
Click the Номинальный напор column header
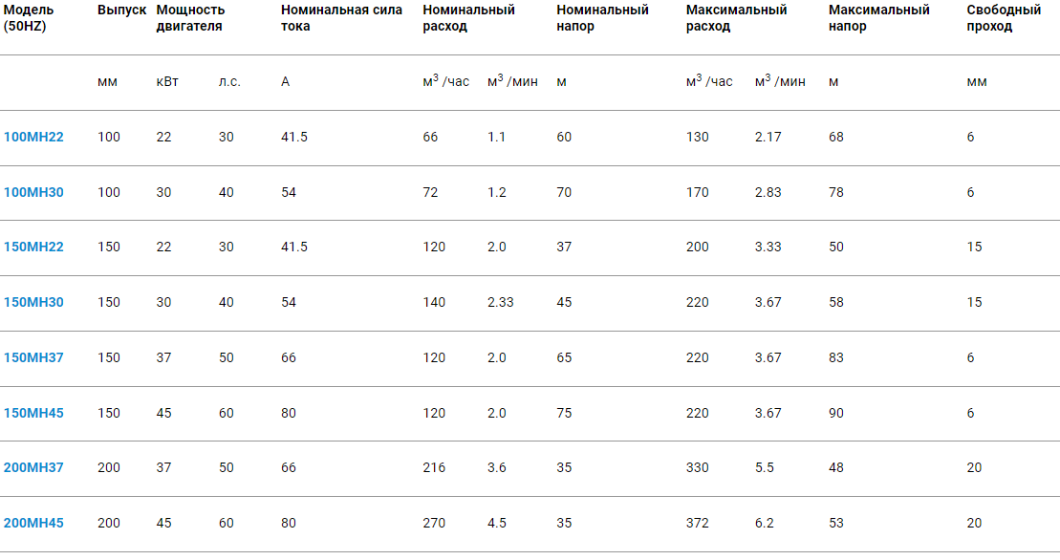tap(602, 18)
